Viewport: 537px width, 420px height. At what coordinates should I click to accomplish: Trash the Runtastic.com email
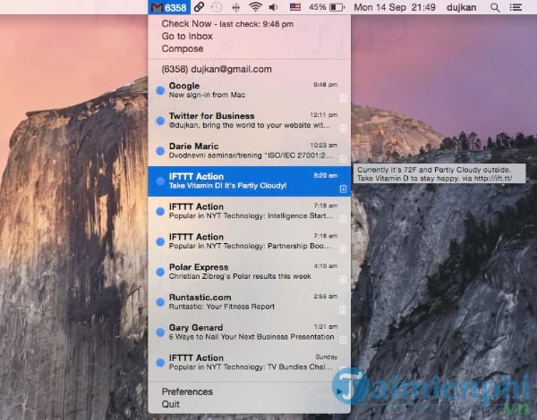click(x=343, y=310)
